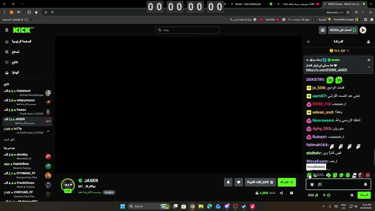Image resolution: width=375 pixels, height=211 pixels.
Task: Open Fawaz channel in sidebar
Action: pos(28,112)
